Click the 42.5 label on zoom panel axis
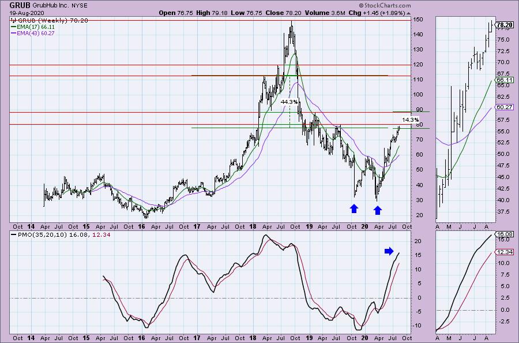 [503, 189]
